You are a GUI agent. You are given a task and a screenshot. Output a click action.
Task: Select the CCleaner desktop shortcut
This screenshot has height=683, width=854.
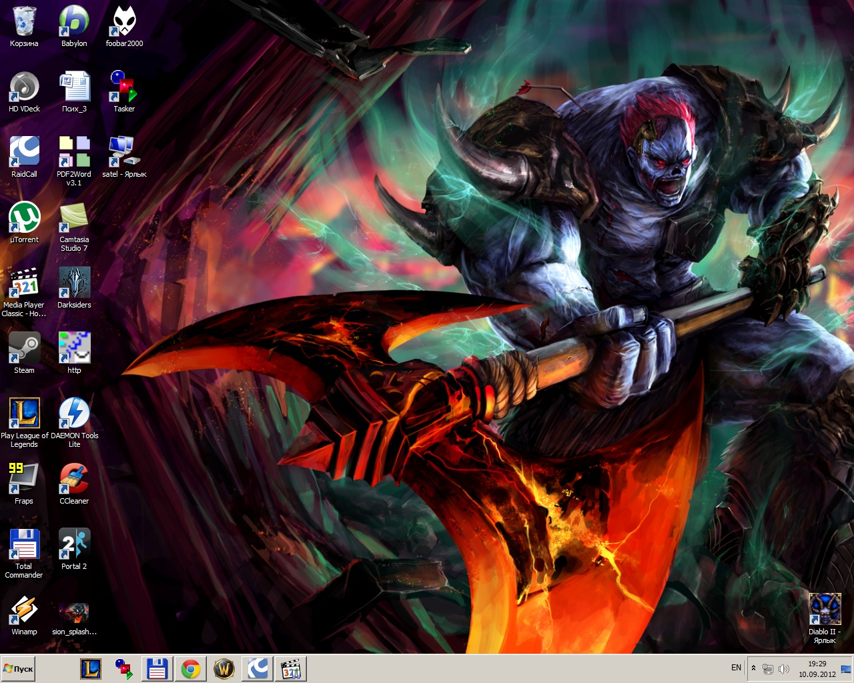74,484
